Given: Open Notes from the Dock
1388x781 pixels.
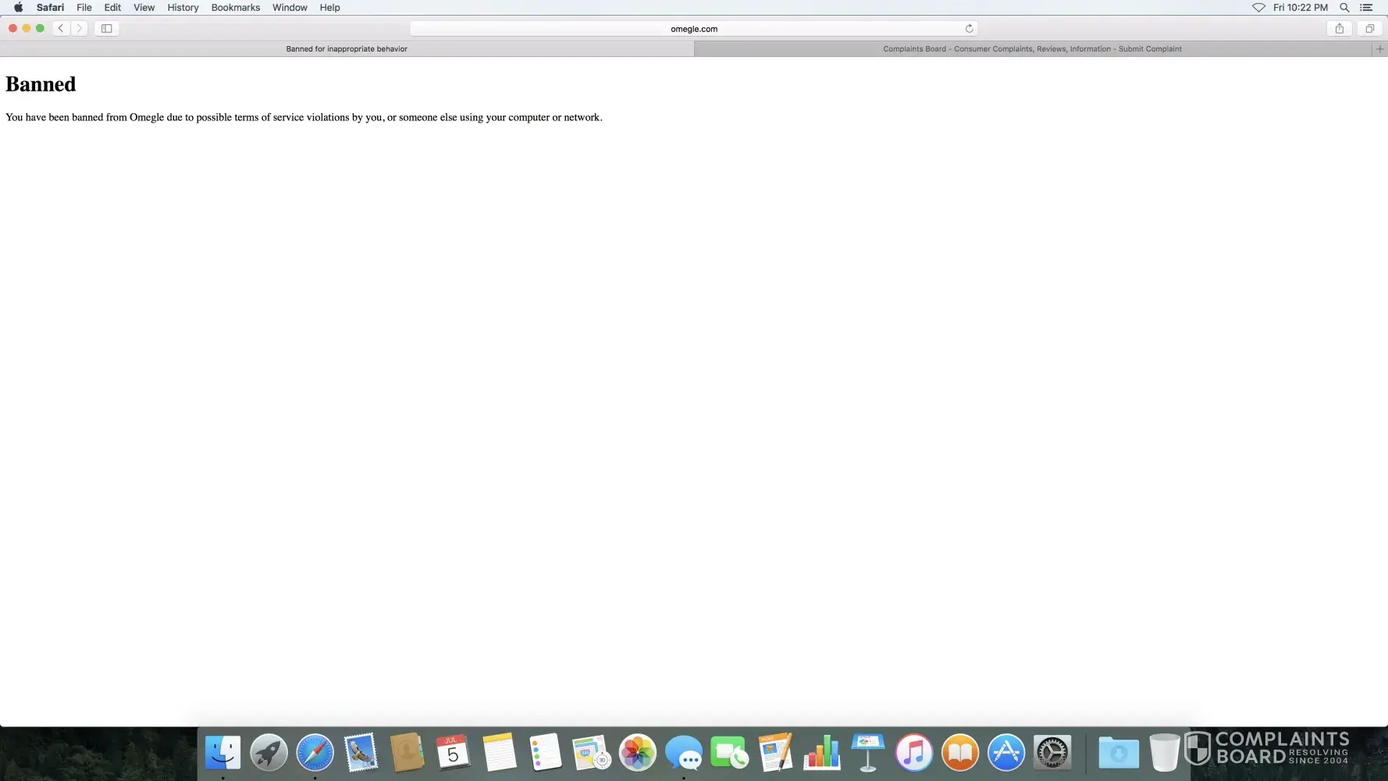Looking at the screenshot, I should (x=499, y=753).
